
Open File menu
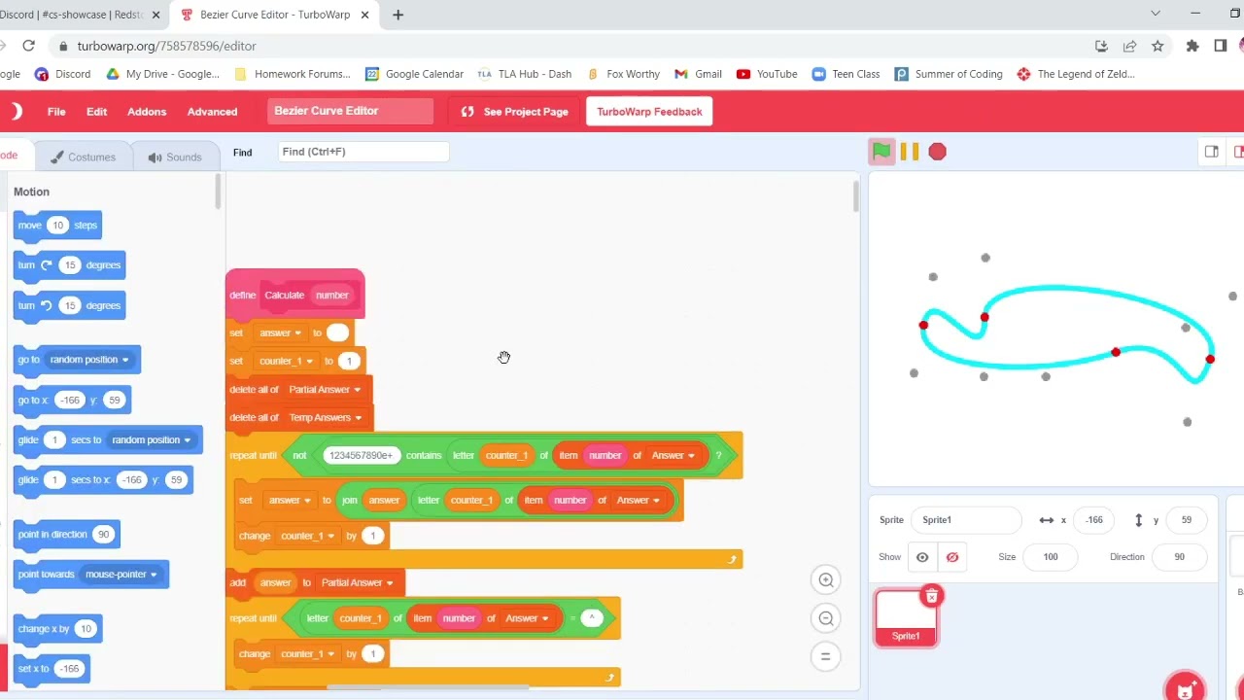(56, 112)
